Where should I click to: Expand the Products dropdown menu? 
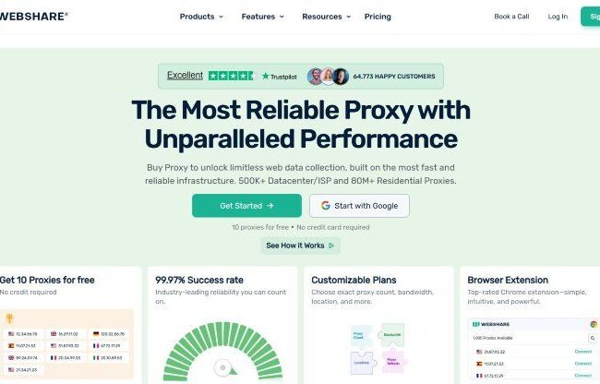[201, 17]
